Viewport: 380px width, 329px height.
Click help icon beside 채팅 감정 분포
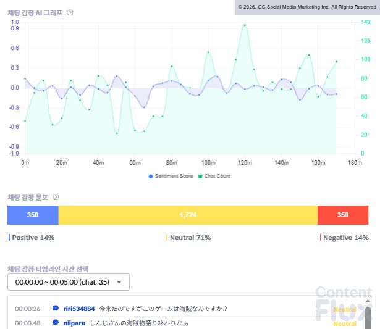[56, 198]
